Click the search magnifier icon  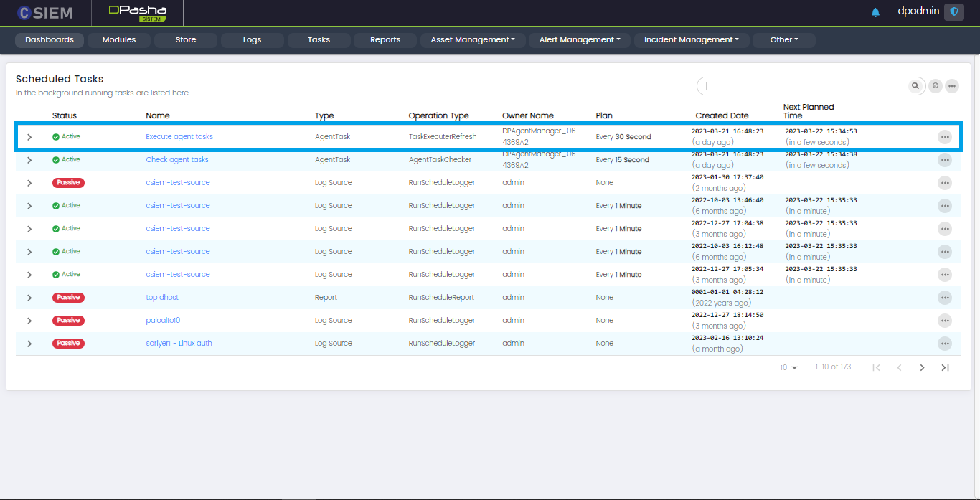point(915,86)
